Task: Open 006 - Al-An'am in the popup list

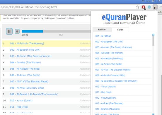Action: point(109,64)
